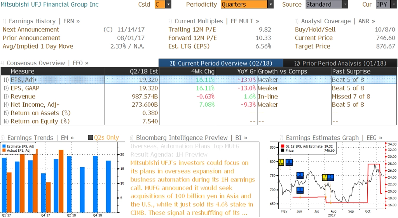This screenshot has height=218, width=398.
Task: Click the yellow E marker near May
Action: pyautogui.click(x=281, y=162)
